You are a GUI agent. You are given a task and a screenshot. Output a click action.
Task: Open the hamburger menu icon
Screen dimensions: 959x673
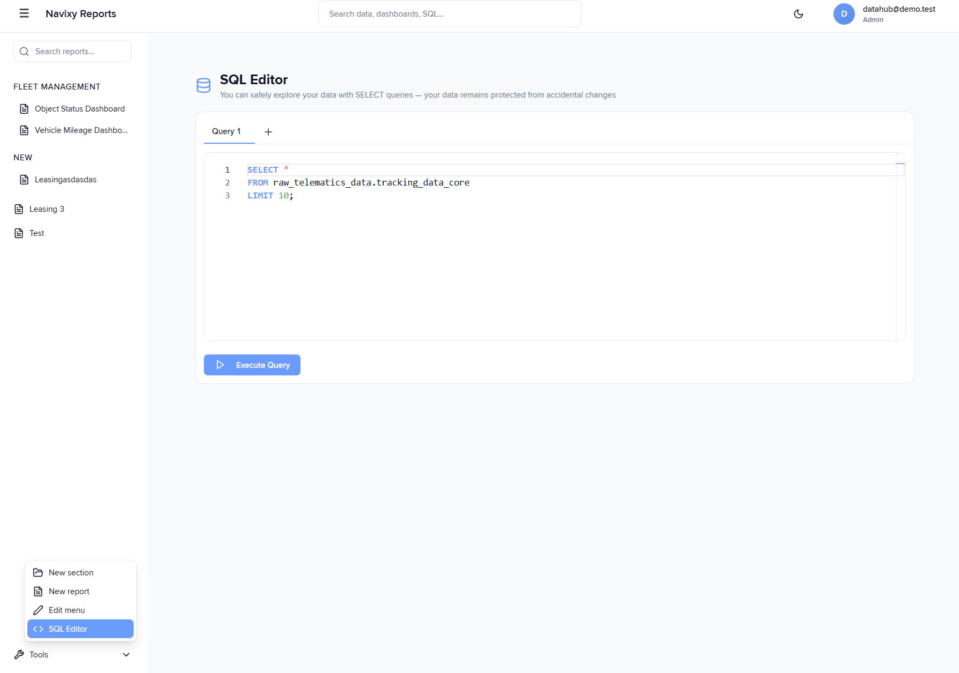(24, 13)
